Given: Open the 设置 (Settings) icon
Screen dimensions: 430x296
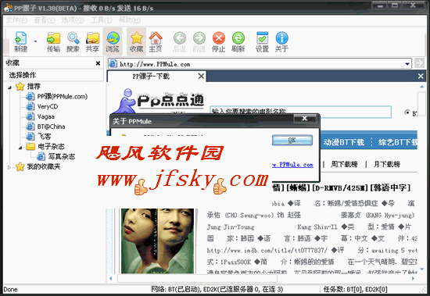Looking at the screenshot, I should point(263,41).
